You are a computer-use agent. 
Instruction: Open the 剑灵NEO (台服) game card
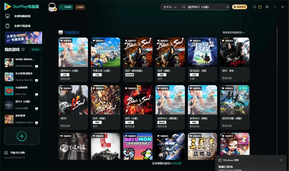(73, 60)
